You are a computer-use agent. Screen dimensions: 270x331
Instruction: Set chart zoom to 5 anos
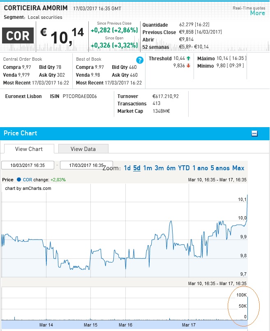click(x=220, y=168)
